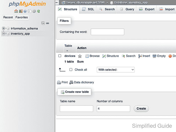Select information_schema in the navigation tree

click(x=24, y=28)
